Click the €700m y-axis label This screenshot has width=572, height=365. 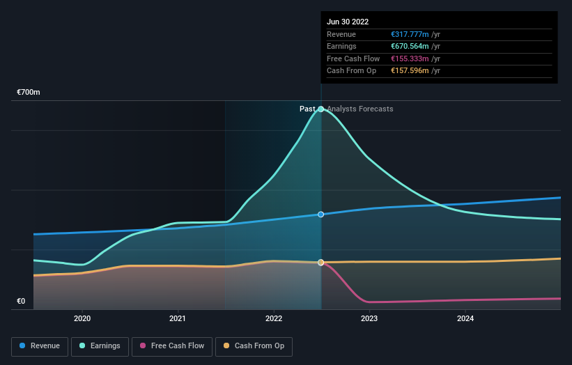coord(29,92)
